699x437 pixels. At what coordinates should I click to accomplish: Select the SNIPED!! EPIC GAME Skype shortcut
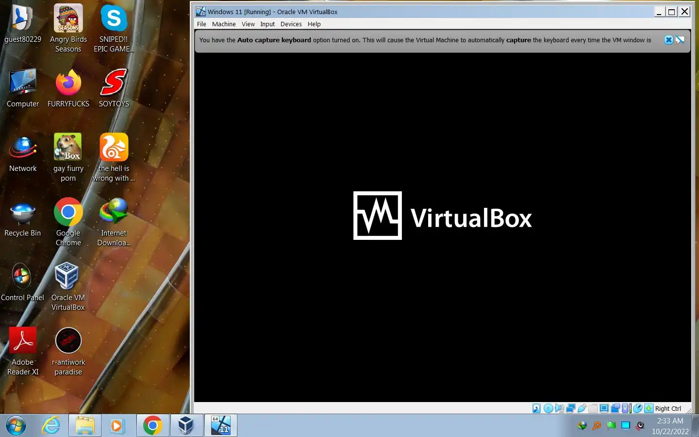tap(114, 28)
